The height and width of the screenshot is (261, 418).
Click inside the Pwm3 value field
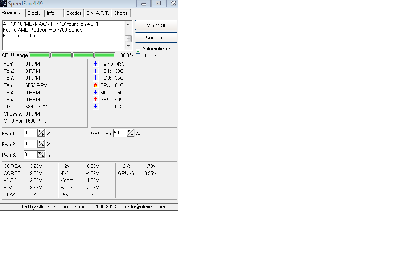click(30, 154)
